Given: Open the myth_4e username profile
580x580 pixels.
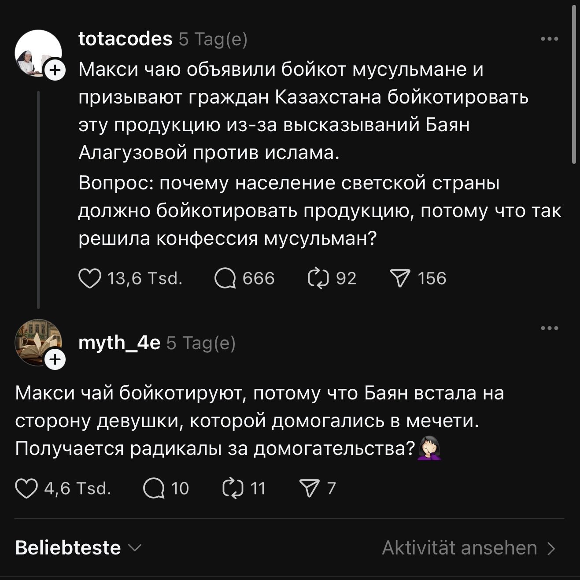Looking at the screenshot, I should [x=119, y=343].
